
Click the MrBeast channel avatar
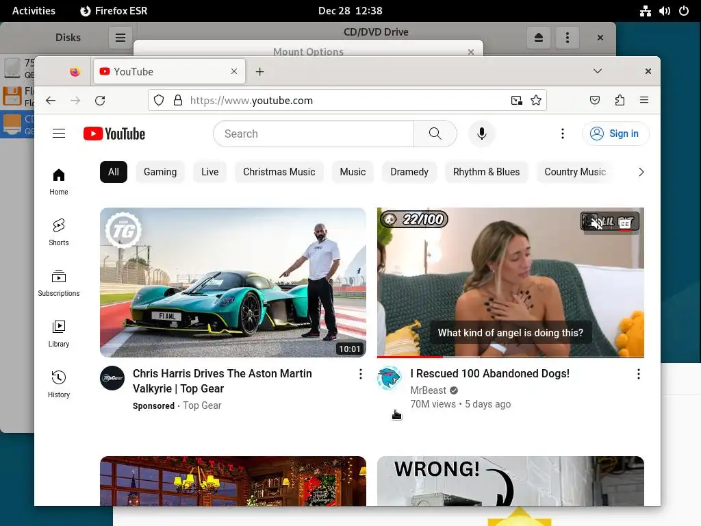pos(390,378)
